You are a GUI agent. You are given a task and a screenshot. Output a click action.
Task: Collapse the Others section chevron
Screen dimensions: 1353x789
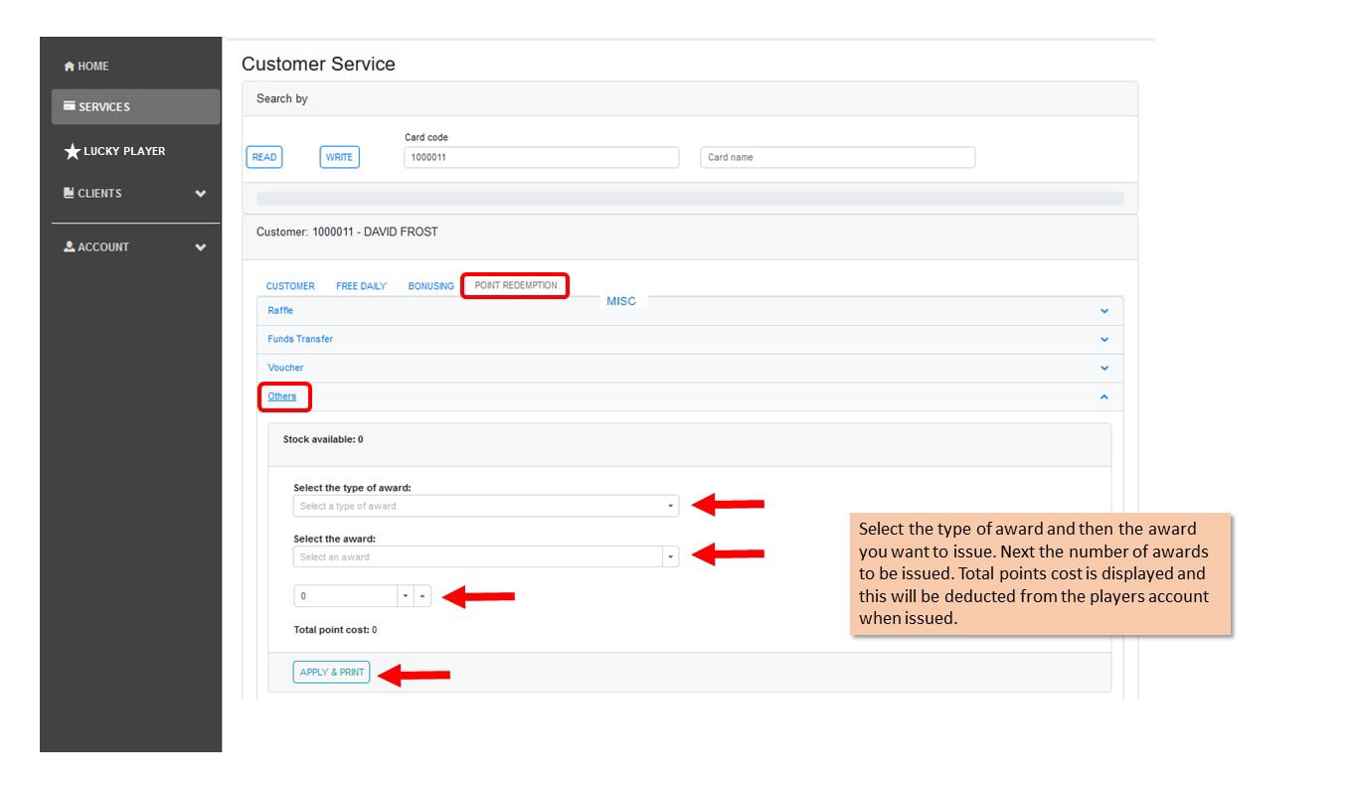pyautogui.click(x=1103, y=396)
